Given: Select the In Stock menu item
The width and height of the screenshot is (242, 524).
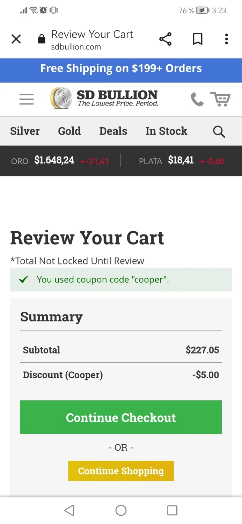Looking at the screenshot, I should click(166, 131).
